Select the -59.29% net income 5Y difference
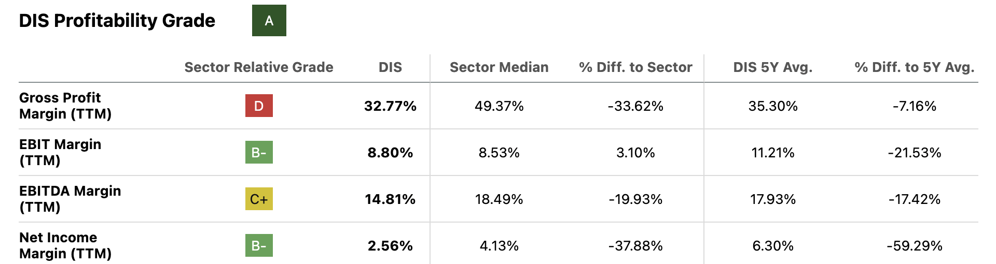 tap(914, 246)
